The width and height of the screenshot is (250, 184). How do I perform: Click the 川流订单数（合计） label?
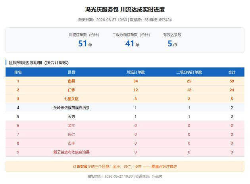84,35
